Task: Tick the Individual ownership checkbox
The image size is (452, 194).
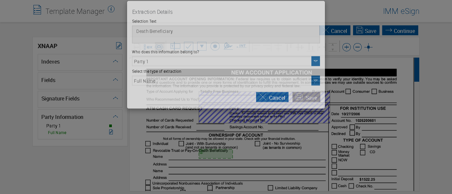Action: tap(148, 144)
